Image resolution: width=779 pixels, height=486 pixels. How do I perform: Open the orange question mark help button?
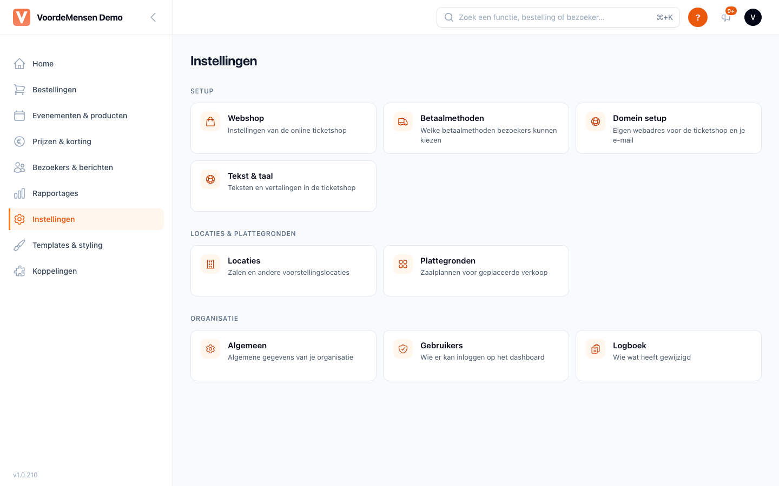[698, 17]
